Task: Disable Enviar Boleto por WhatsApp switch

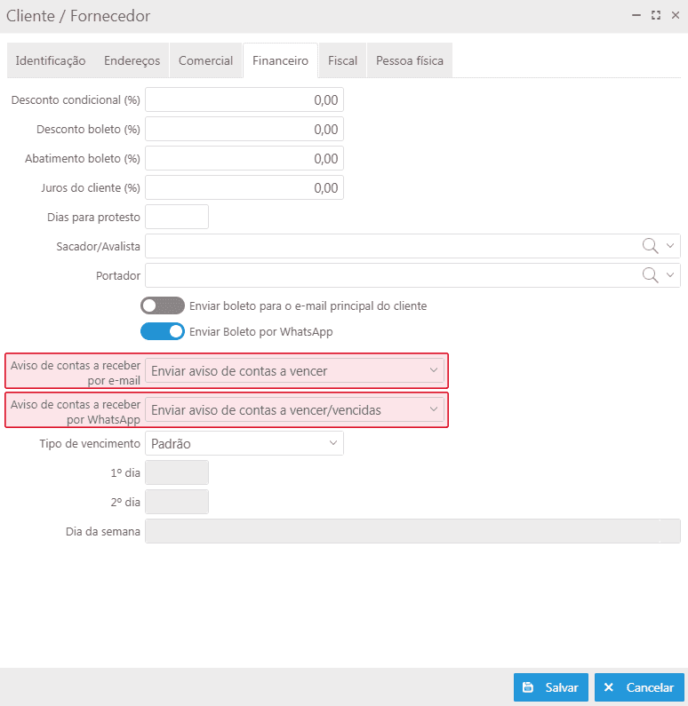Action: click(x=162, y=331)
